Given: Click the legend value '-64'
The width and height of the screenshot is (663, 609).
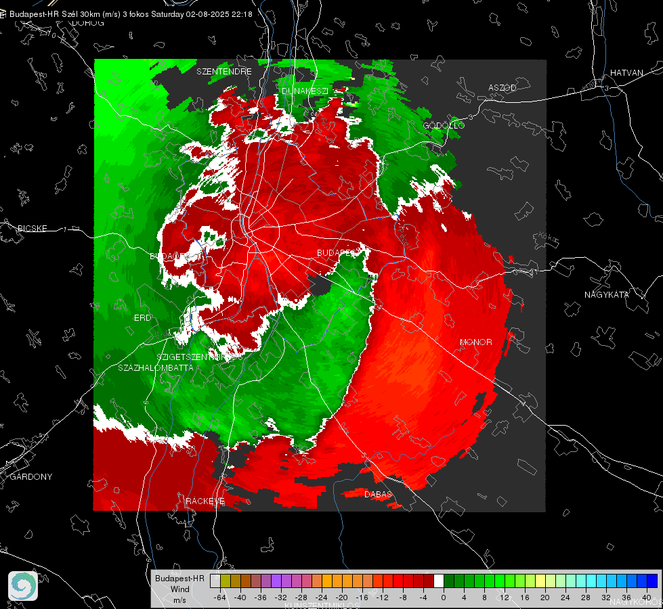Looking at the screenshot, I should [x=220, y=597].
